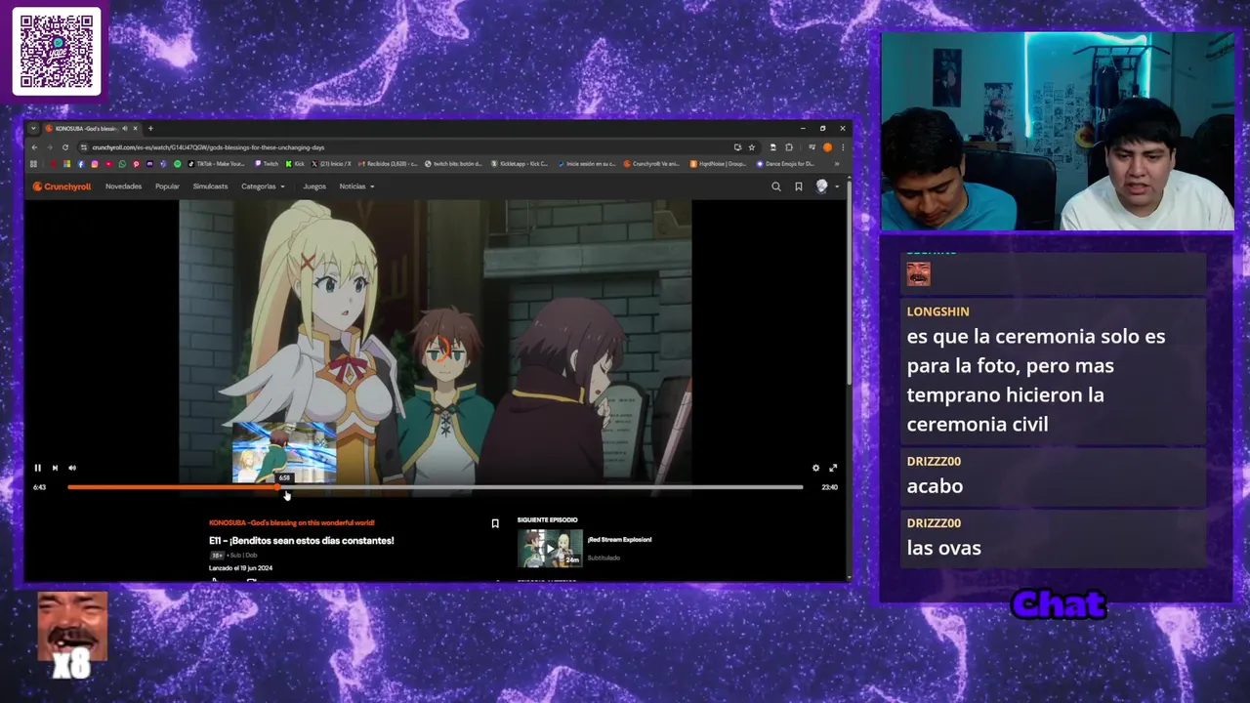Open the player settings gear
The height and width of the screenshot is (703, 1250).
[815, 468]
